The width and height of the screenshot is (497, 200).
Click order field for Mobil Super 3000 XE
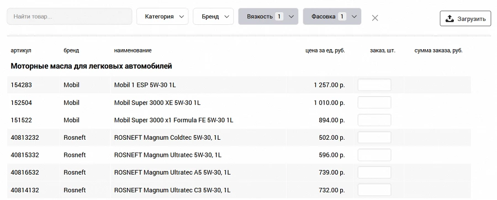click(x=374, y=103)
